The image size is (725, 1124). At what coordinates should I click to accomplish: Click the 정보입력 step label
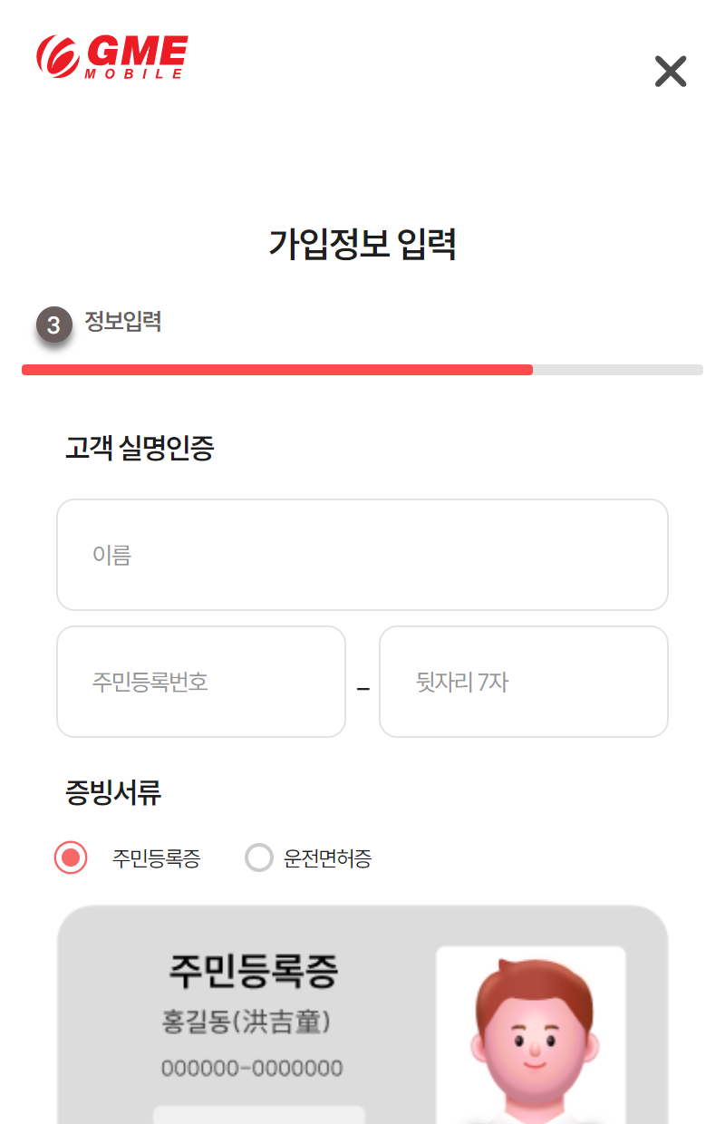(x=123, y=322)
